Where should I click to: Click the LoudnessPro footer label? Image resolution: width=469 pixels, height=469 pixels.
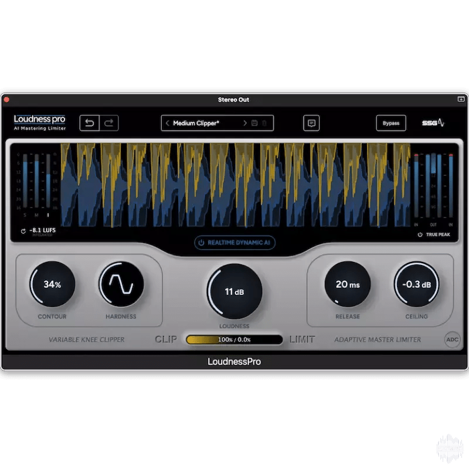click(x=234, y=362)
